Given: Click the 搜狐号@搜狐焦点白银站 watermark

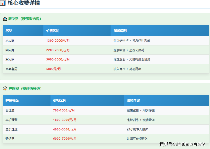Looking at the screenshot, I should click(x=182, y=144).
